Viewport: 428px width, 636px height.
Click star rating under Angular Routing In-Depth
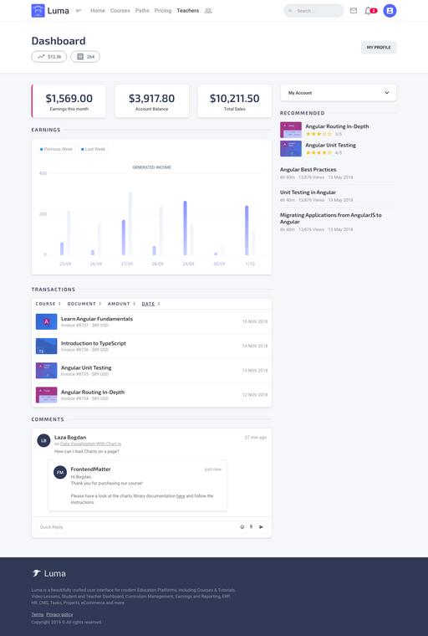pos(319,134)
